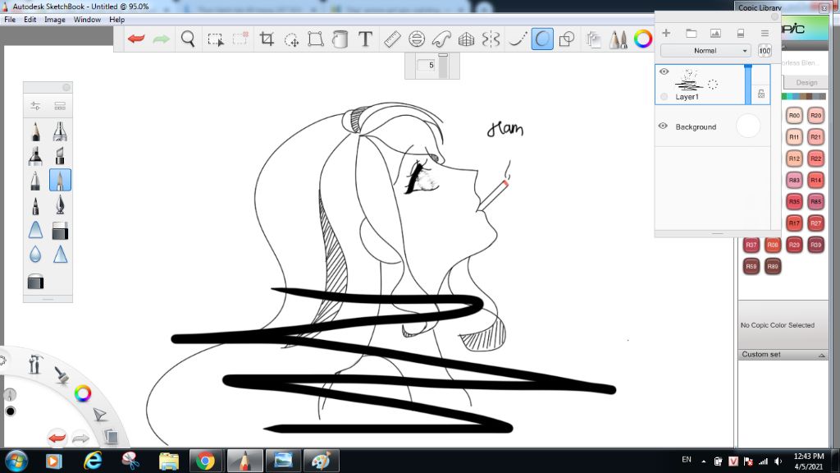
Task: Select the Distort transform tool
Action: [316, 39]
